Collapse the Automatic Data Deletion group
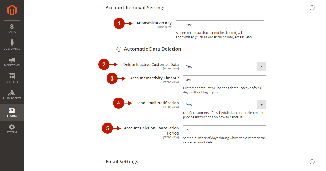Viewport: 326px width, 171px height. click(x=119, y=49)
